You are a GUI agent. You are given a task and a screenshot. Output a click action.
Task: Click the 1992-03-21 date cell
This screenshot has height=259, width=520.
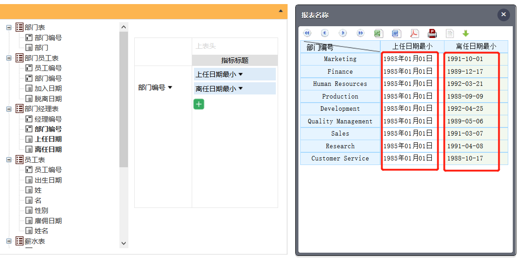pos(476,84)
